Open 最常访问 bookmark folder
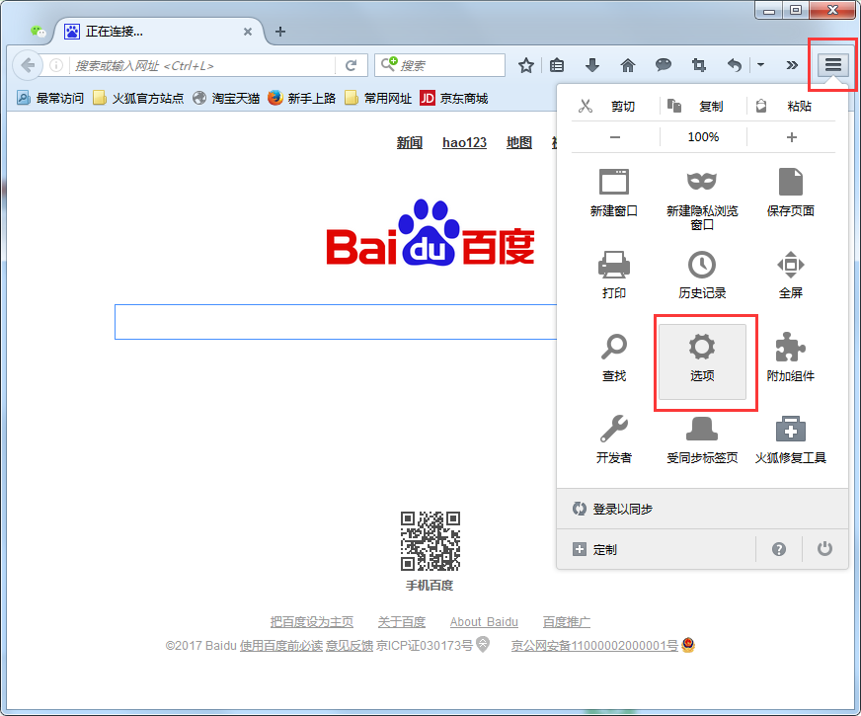The width and height of the screenshot is (861, 716). tap(50, 99)
